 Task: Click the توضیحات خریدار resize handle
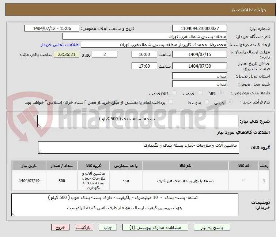pyautogui.click(x=13, y=214)
